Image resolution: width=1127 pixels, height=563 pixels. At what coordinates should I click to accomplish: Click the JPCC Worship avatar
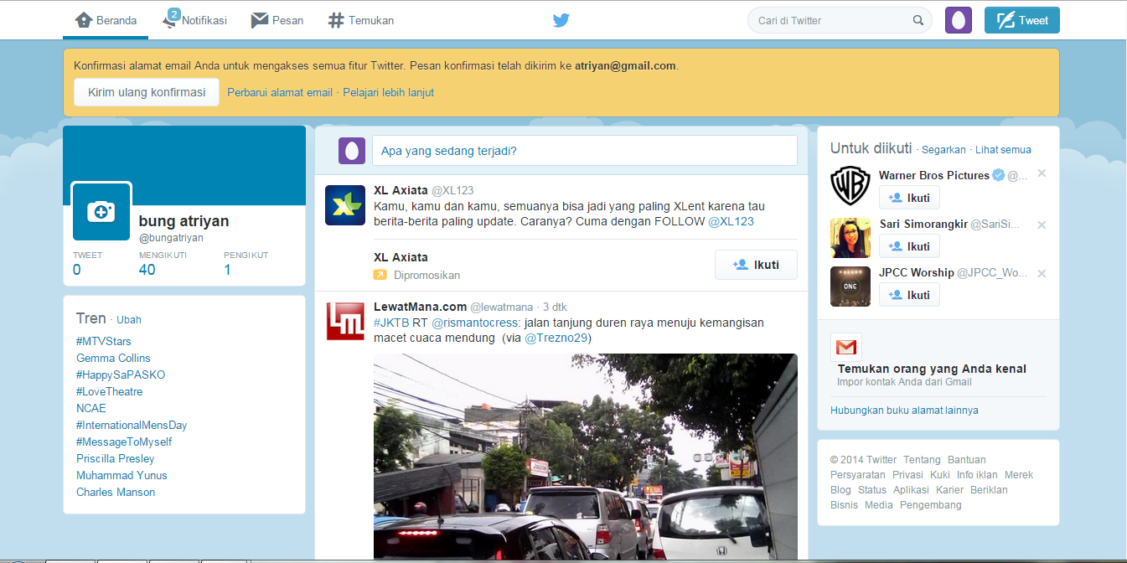(850, 287)
